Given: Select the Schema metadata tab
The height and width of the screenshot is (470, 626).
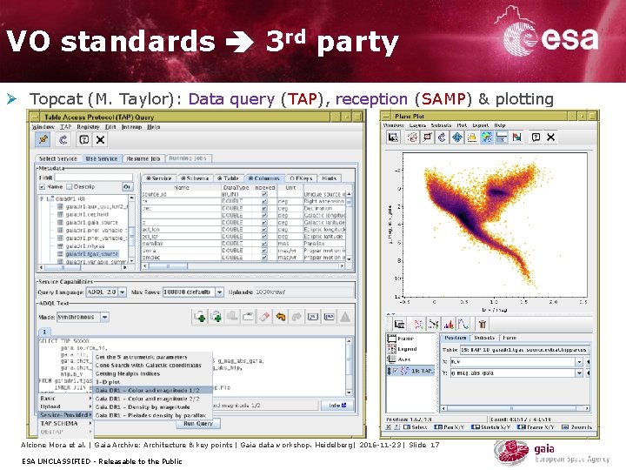Looking at the screenshot, I should coord(195,178).
